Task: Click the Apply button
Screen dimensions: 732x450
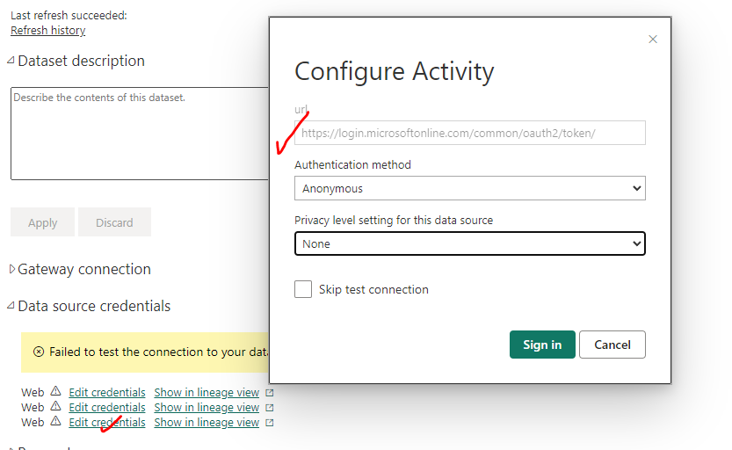Action: (42, 222)
